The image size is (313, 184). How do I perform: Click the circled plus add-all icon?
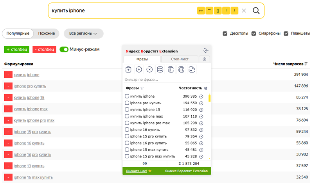tap(139, 70)
